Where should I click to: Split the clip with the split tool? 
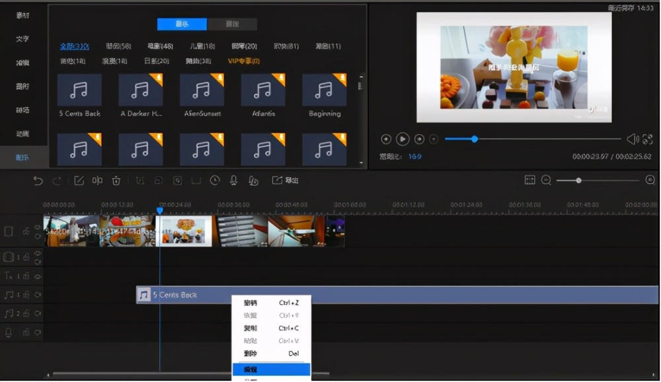point(97,181)
